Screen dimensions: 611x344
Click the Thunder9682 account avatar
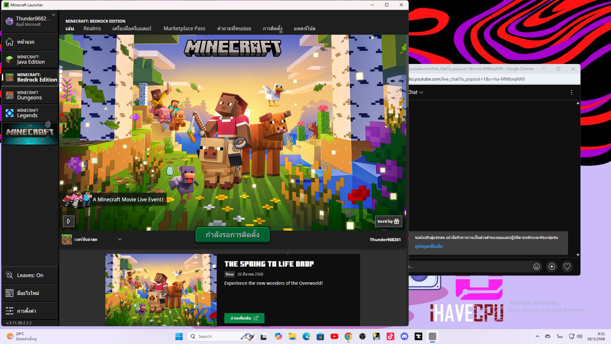[10, 21]
